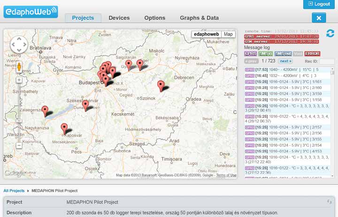Click the MEDAPHON Pilot Project breadcrumb

[54, 191]
